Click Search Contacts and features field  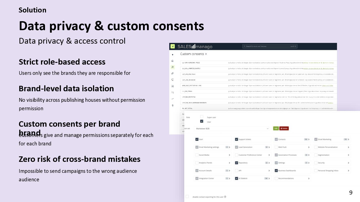270,46
